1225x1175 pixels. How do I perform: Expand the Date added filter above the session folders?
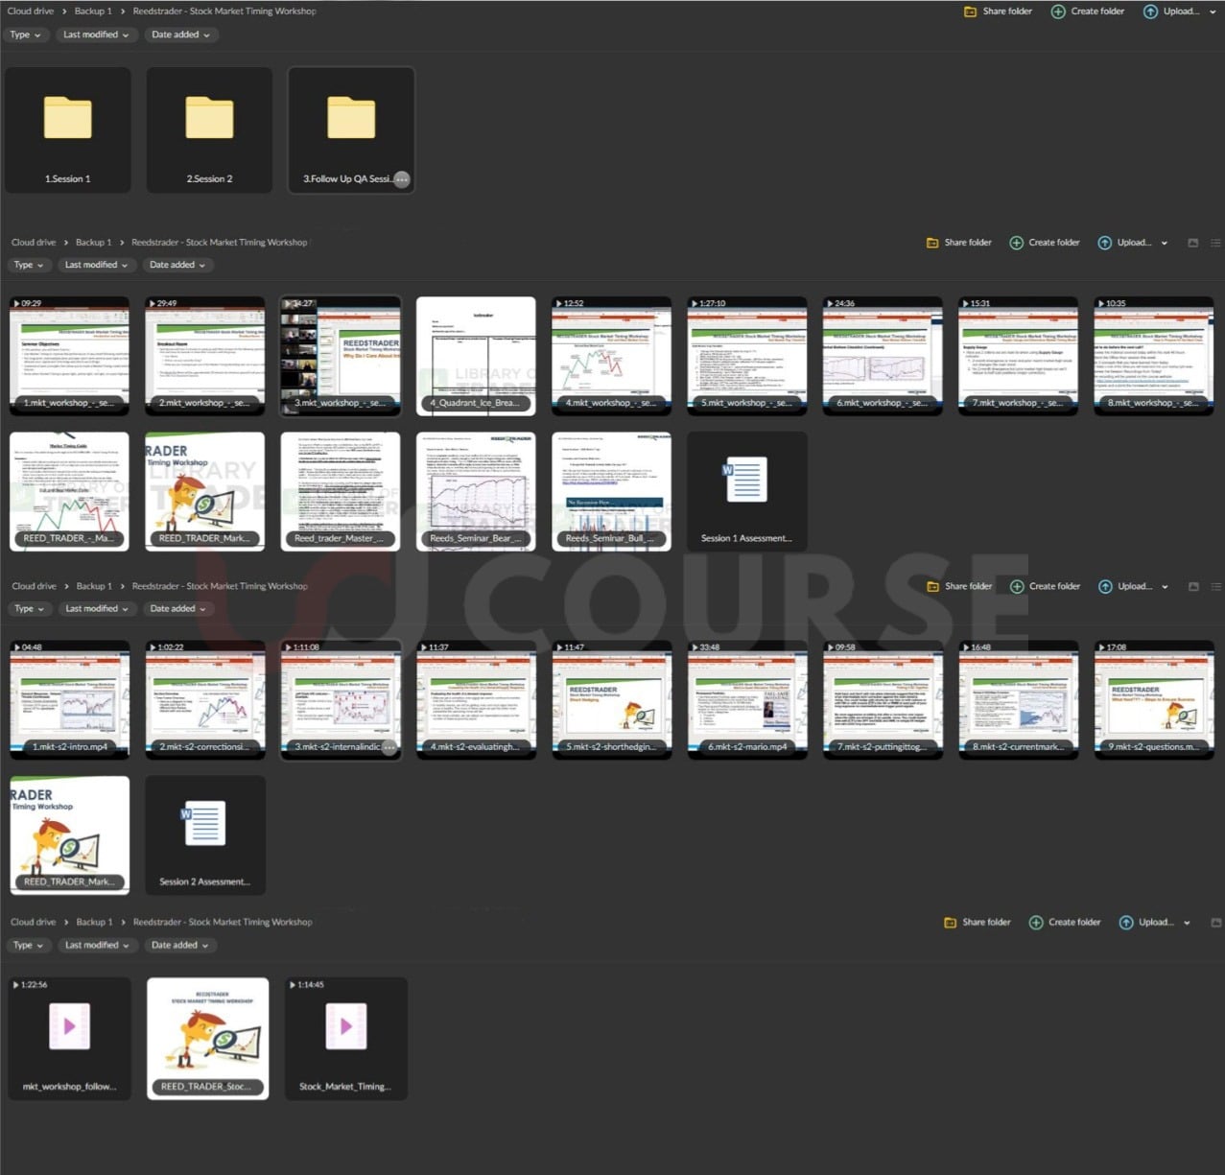[x=180, y=35]
